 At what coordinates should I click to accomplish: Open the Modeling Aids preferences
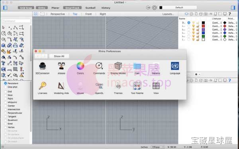pos(61,88)
